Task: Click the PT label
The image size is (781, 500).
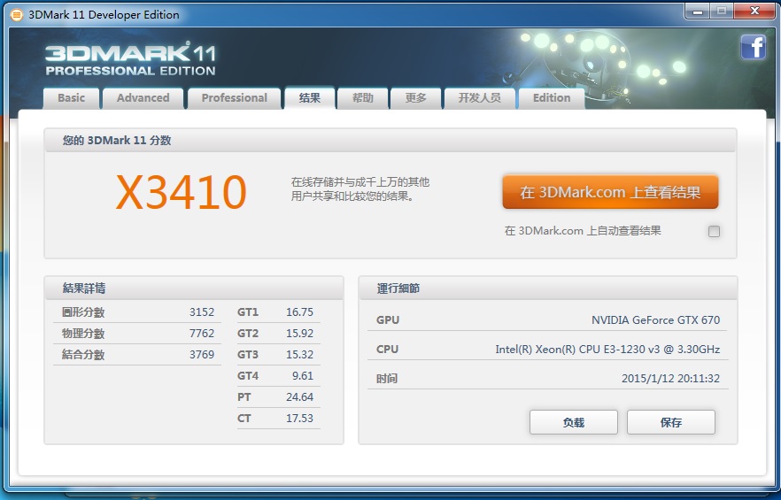Action: point(244,397)
